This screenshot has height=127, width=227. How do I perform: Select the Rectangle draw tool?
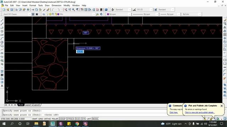(2, 35)
